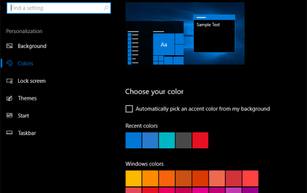Click the Themes brush icon
The height and width of the screenshot is (193, 307).
pos(9,98)
